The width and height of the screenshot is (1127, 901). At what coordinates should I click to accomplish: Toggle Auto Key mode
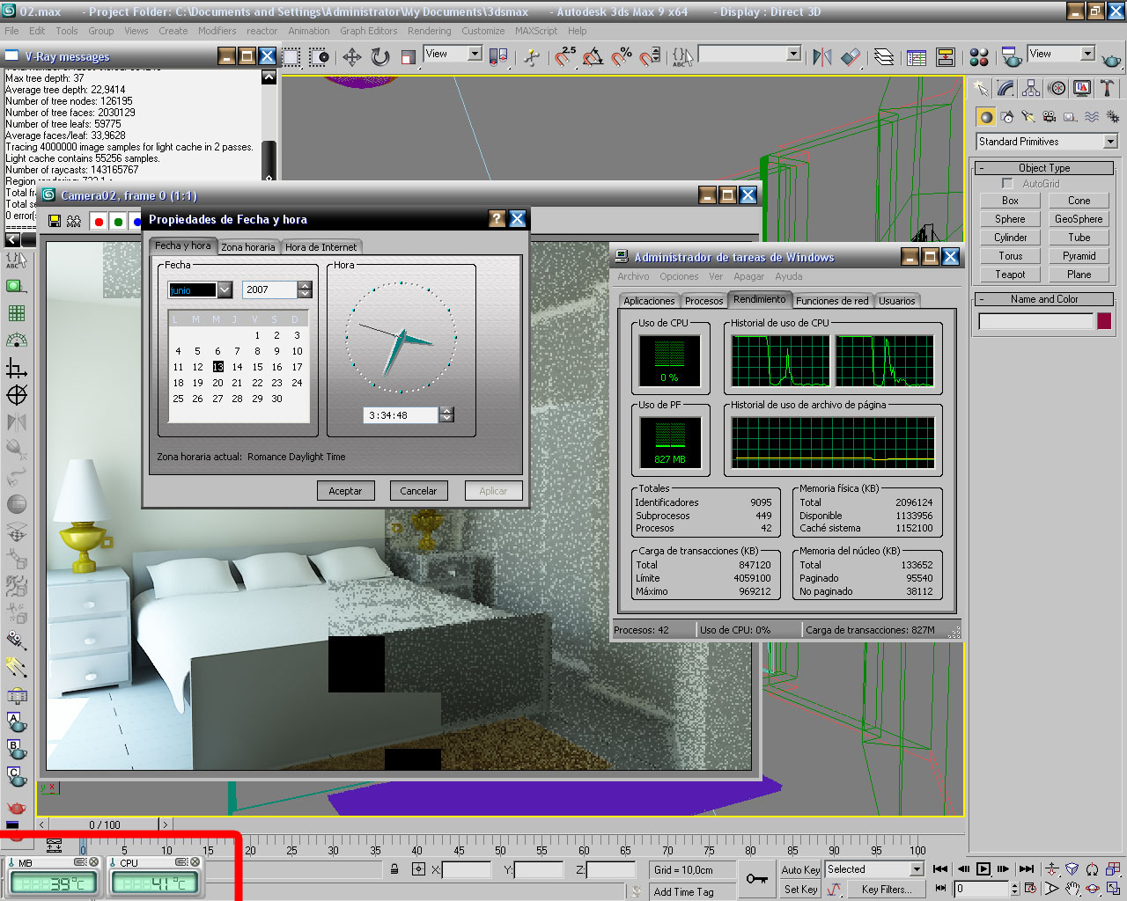(800, 870)
